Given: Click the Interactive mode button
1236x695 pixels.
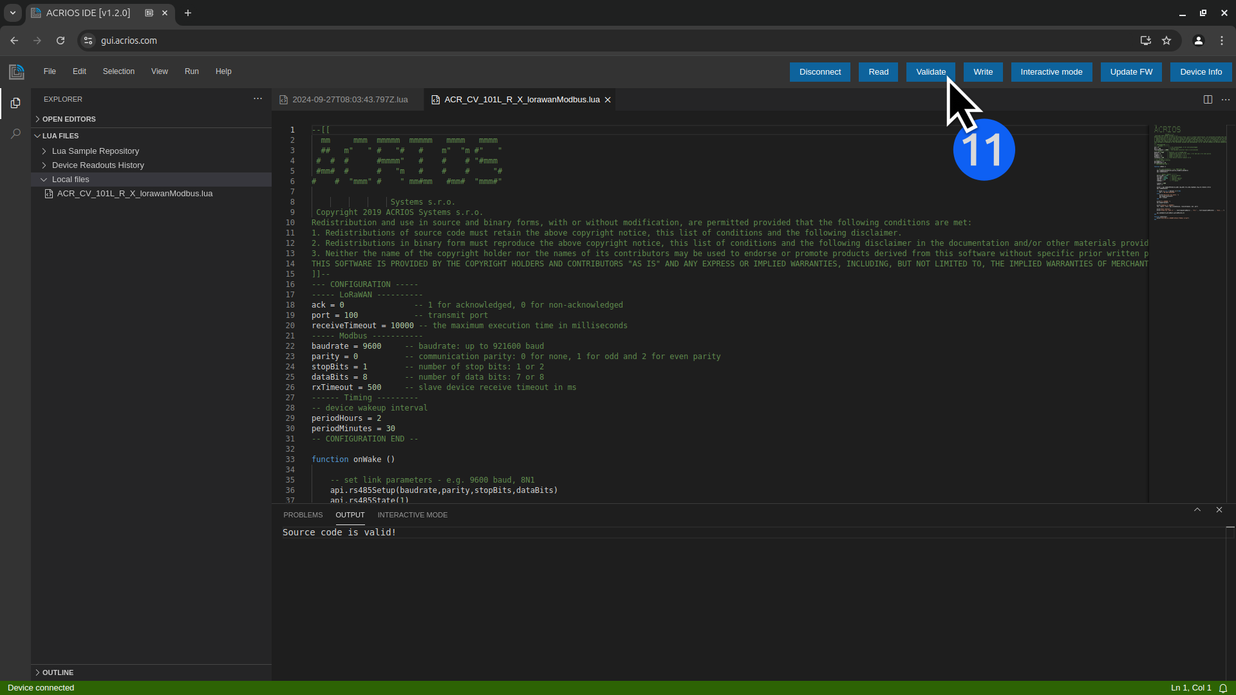Looking at the screenshot, I should click(1051, 71).
